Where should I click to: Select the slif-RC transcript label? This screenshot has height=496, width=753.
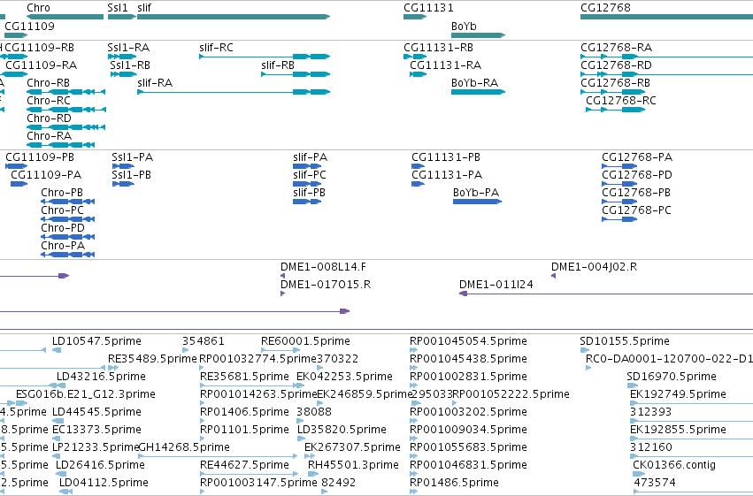click(216, 48)
